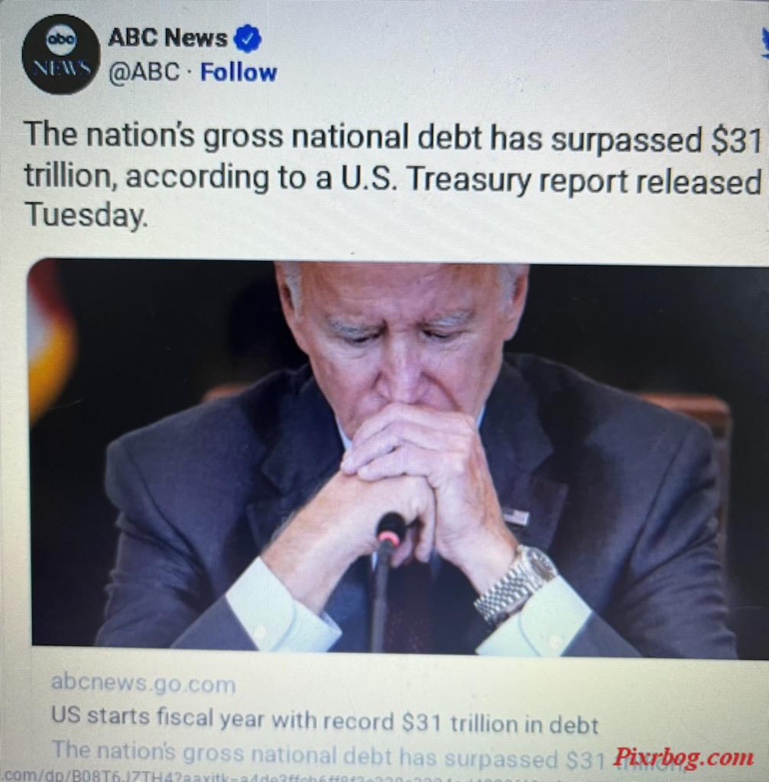Open the abcnews.go.com domain link
Image resolution: width=769 pixels, height=782 pixels.
point(143,683)
